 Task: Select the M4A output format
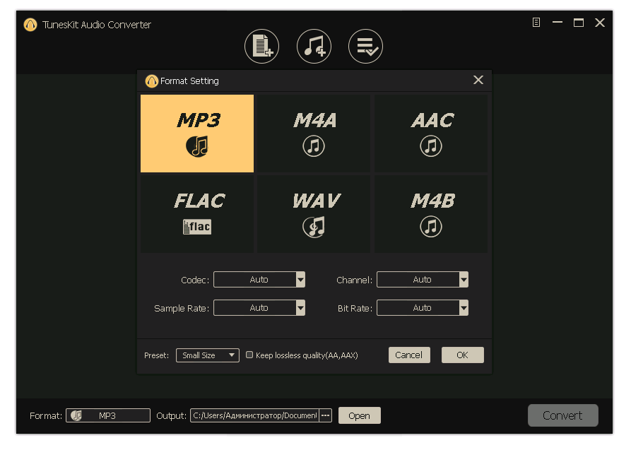(x=314, y=133)
